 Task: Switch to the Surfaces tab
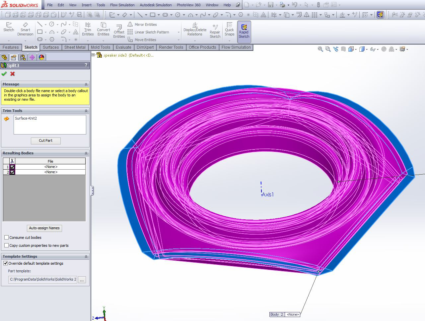pyautogui.click(x=51, y=47)
